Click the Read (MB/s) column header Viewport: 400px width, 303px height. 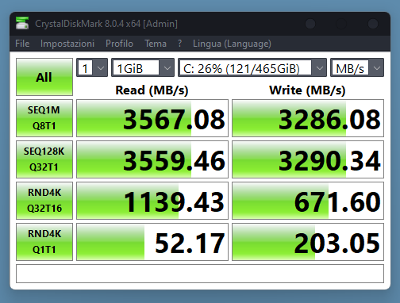tap(152, 90)
